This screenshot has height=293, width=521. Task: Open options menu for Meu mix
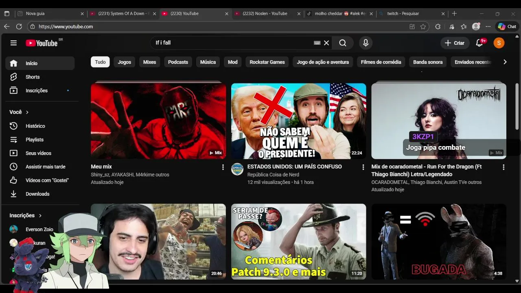coord(223,167)
